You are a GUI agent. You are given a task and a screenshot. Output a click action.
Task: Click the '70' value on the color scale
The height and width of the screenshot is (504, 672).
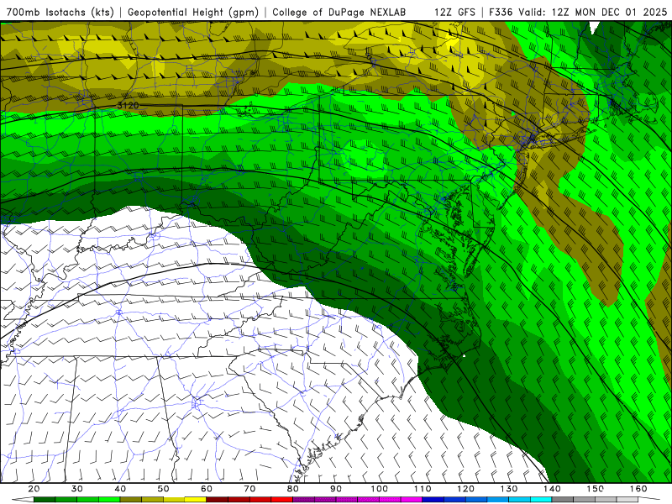(249, 489)
